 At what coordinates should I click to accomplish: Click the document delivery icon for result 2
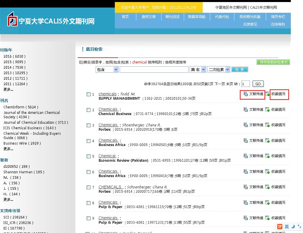(x=245, y=110)
